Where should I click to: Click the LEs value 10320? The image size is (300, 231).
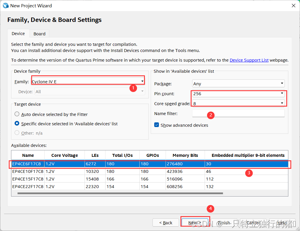coord(92,171)
